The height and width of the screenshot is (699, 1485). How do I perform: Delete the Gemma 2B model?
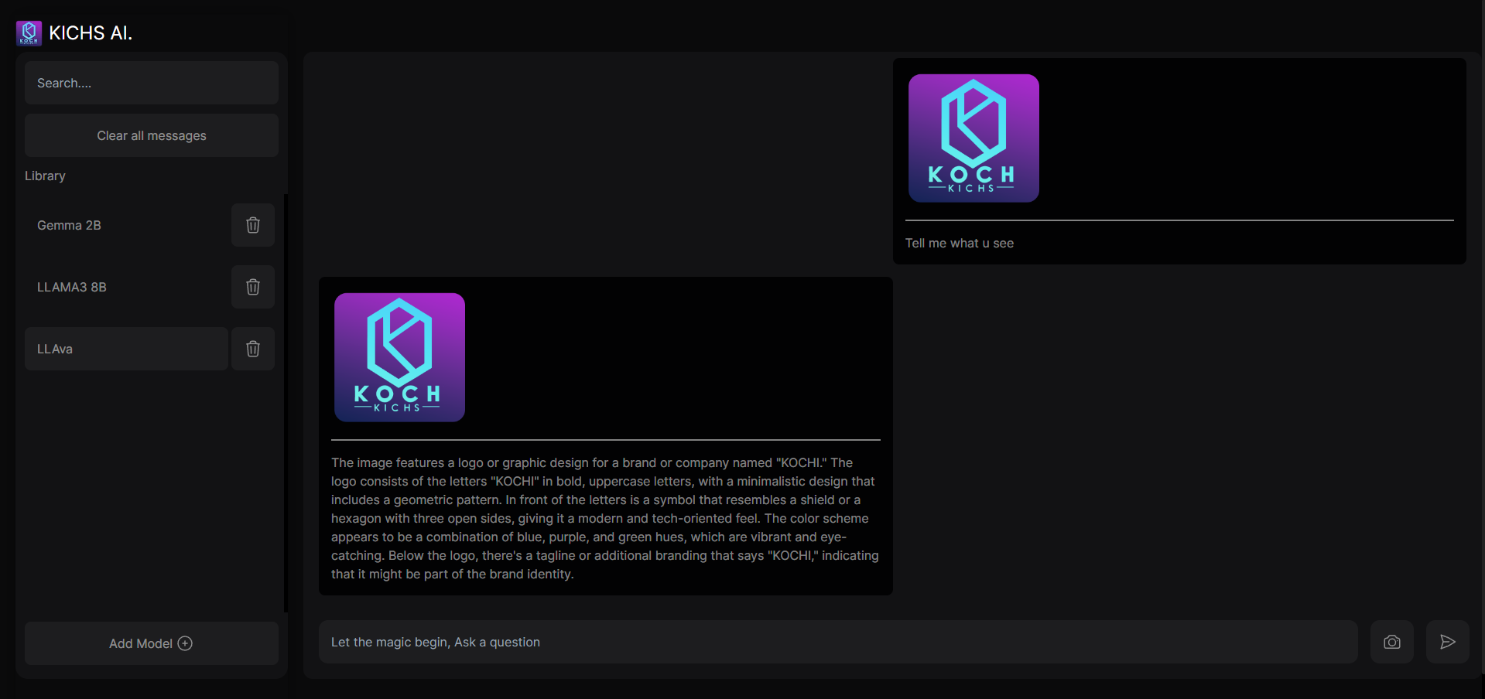(x=253, y=225)
